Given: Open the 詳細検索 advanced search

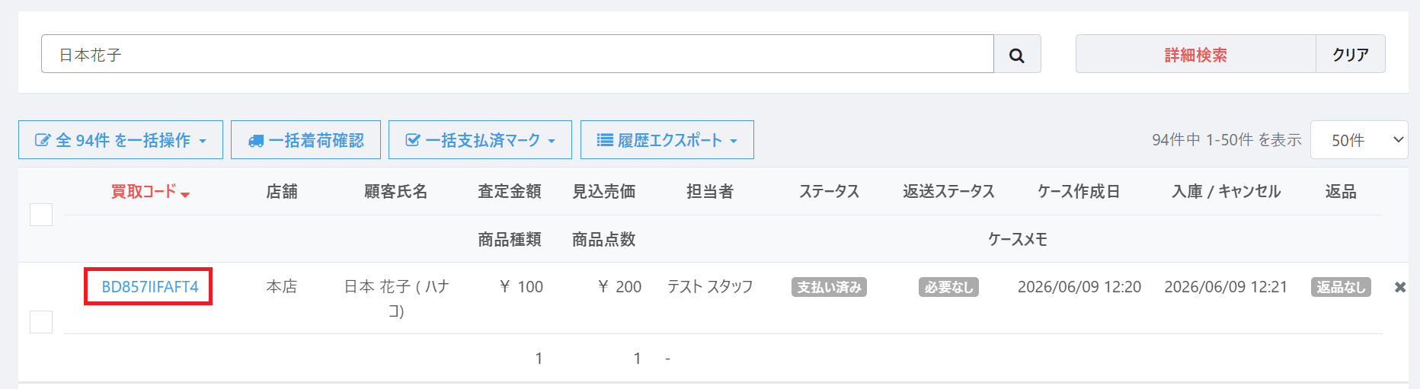Looking at the screenshot, I should point(1195,55).
